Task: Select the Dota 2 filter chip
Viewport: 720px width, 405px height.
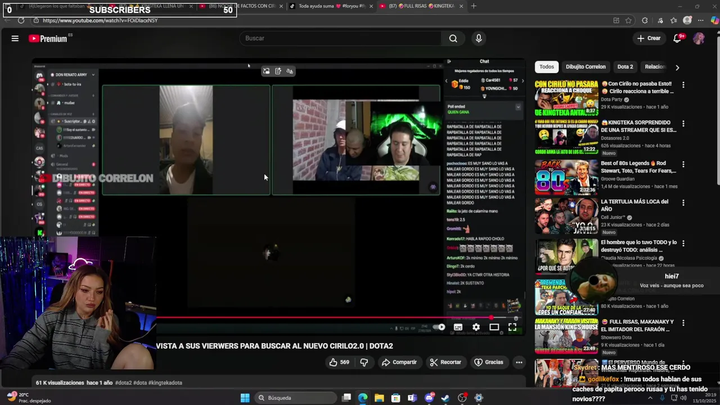Action: [625, 67]
